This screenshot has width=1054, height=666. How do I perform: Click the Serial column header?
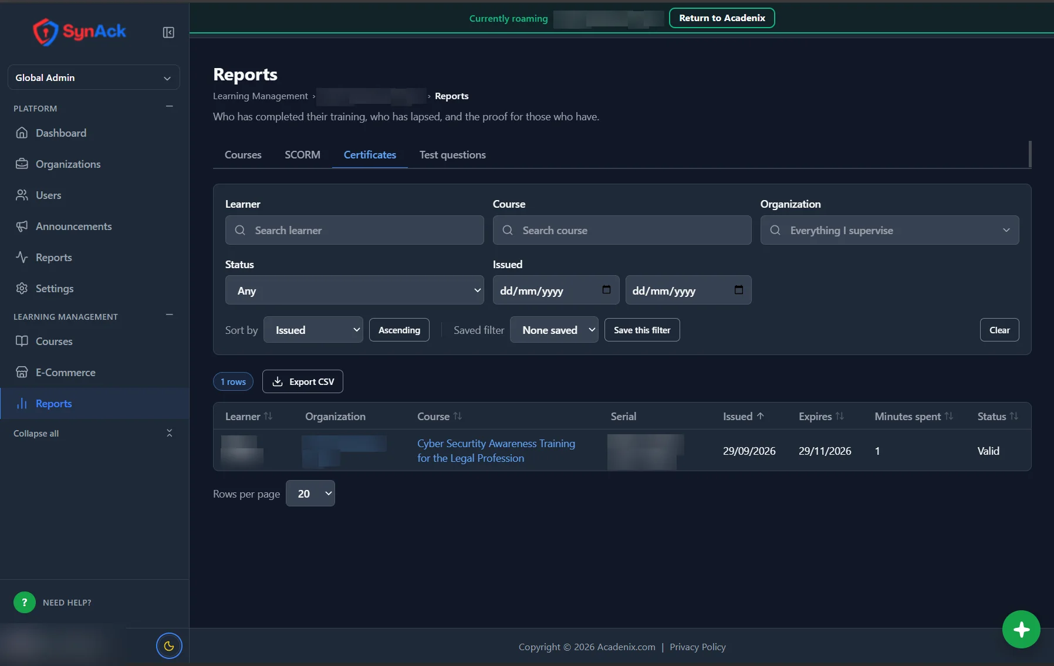[x=623, y=416]
